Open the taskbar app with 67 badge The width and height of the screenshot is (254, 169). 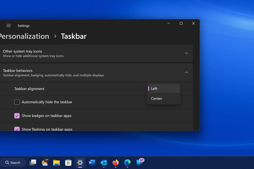click(x=140, y=162)
